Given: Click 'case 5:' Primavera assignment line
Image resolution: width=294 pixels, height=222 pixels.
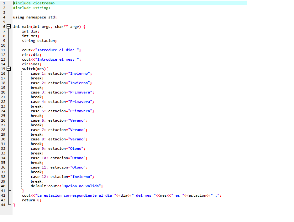Looking at the screenshot, I should 62,111.
